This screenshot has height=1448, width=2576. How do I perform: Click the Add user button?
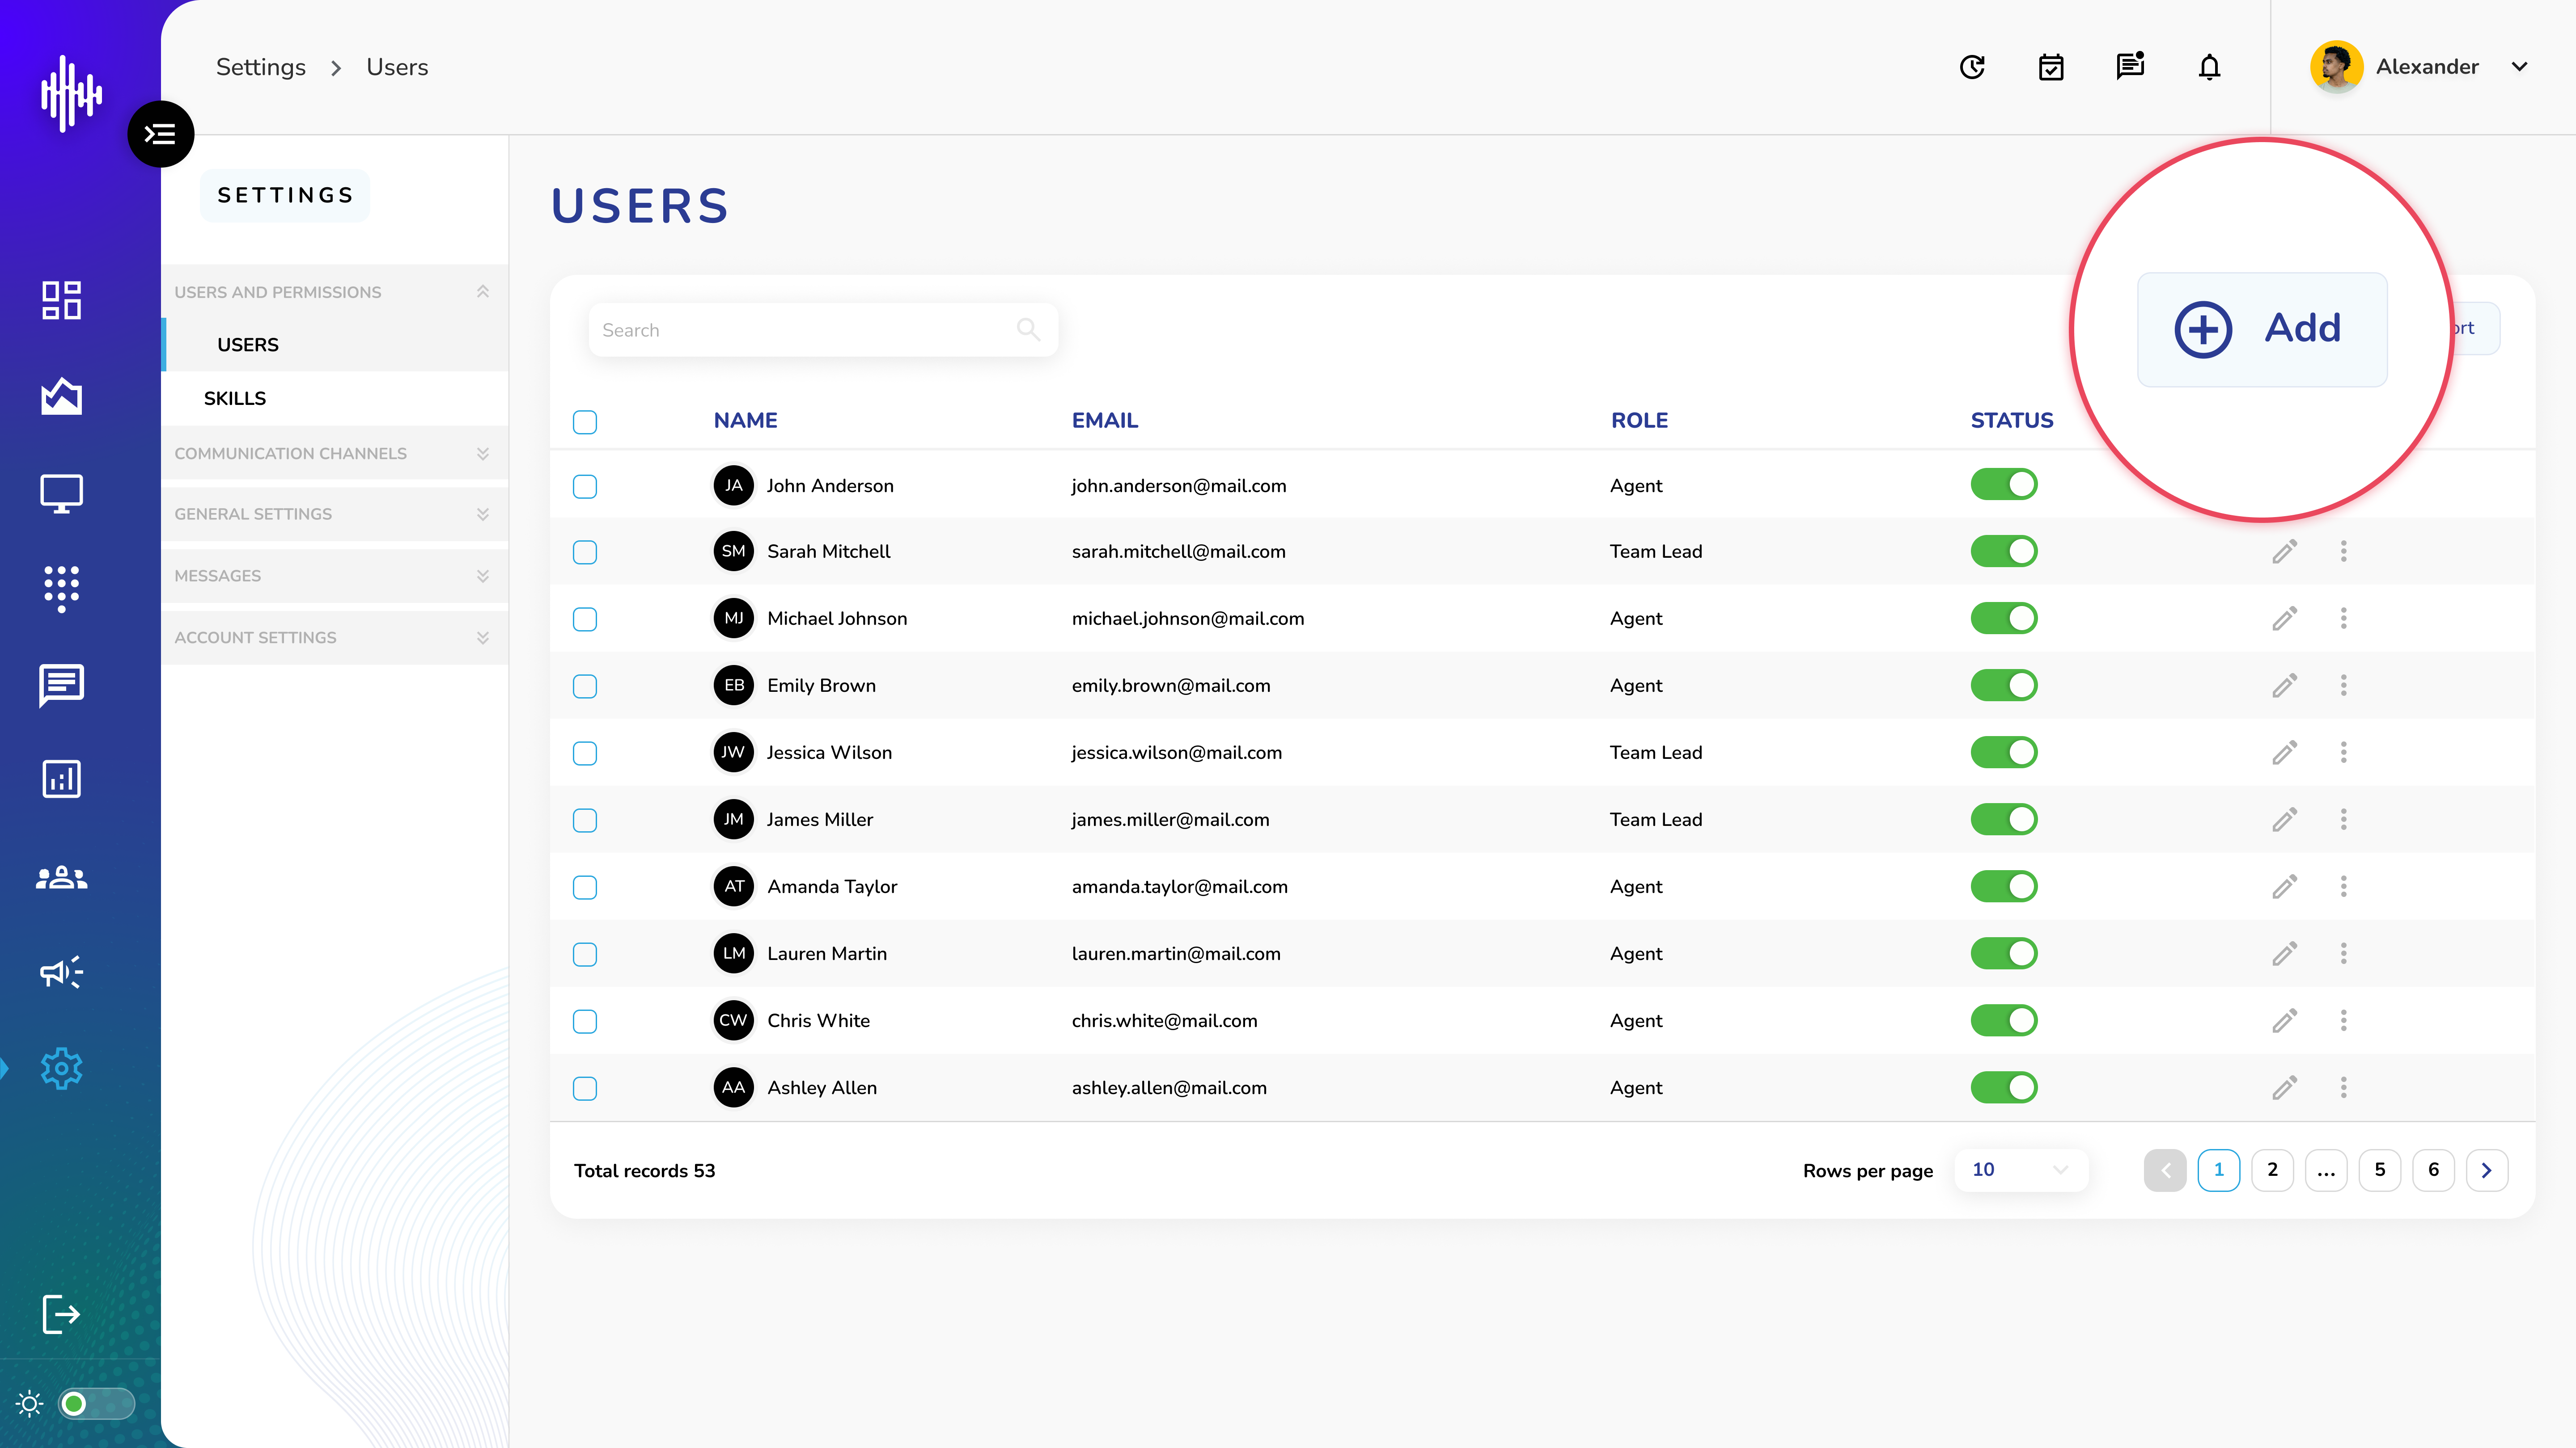pos(2262,329)
